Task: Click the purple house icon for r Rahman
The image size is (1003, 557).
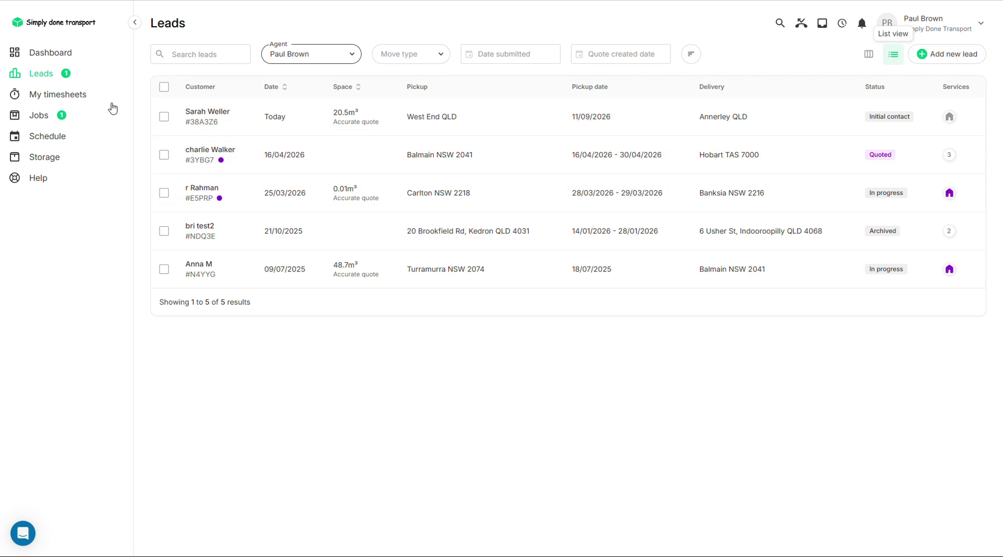Action: [x=949, y=193]
